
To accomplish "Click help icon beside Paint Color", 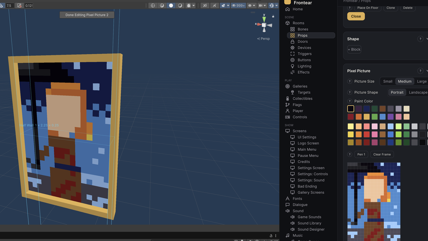I will (x=350, y=101).
